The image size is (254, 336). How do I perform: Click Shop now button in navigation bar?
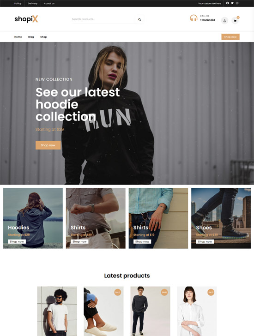tap(230, 37)
